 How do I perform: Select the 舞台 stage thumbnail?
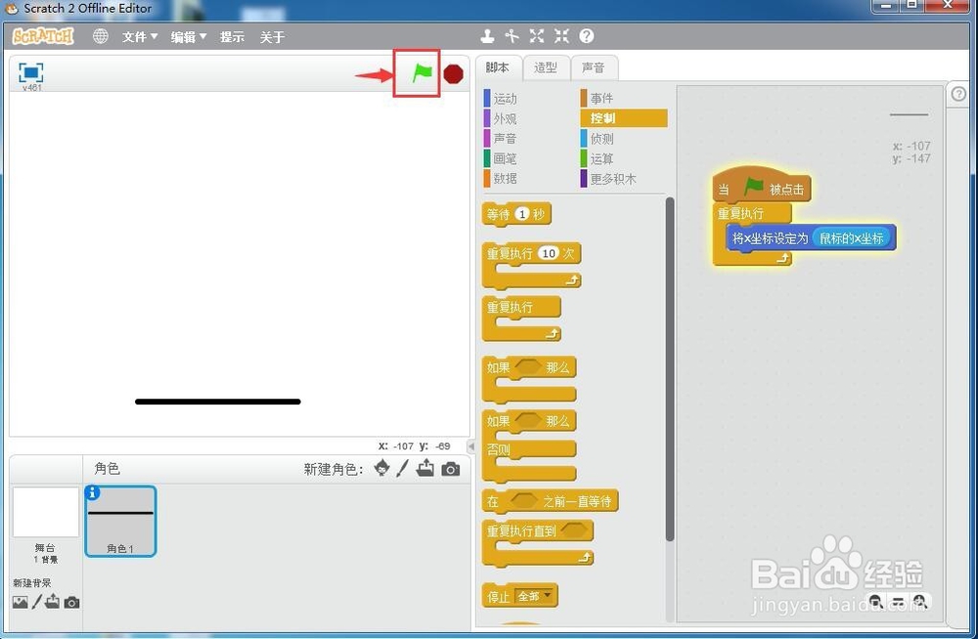point(46,512)
